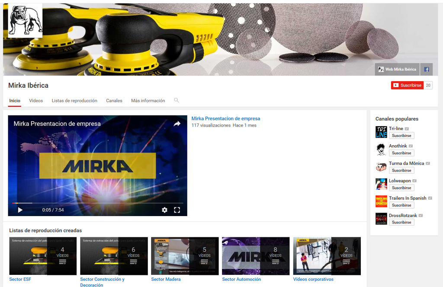Enter fullscreen mode on the video player
Screen dimensions: 443x287
pos(177,210)
